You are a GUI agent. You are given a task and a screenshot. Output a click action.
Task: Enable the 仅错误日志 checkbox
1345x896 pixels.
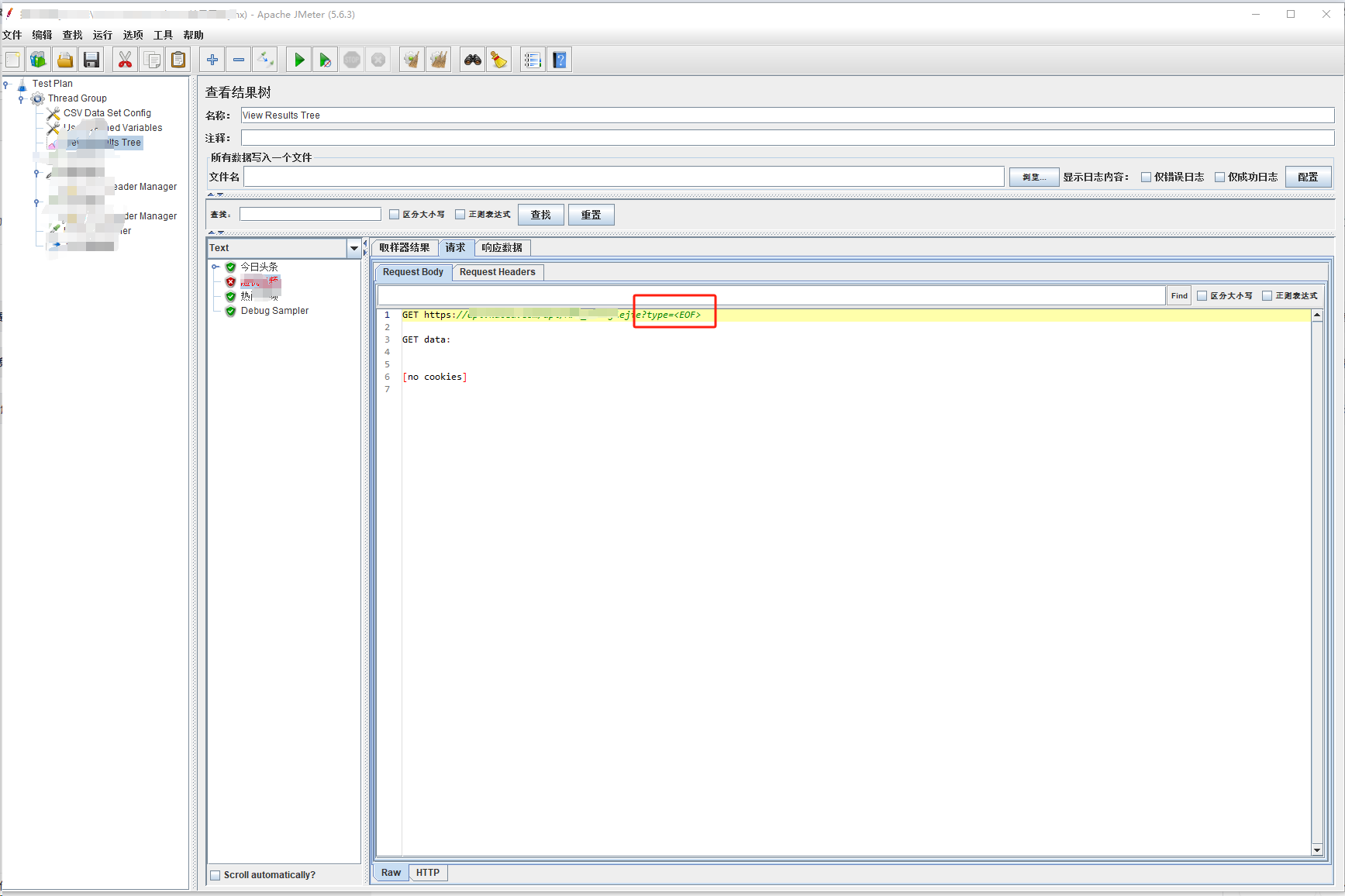pos(1146,177)
